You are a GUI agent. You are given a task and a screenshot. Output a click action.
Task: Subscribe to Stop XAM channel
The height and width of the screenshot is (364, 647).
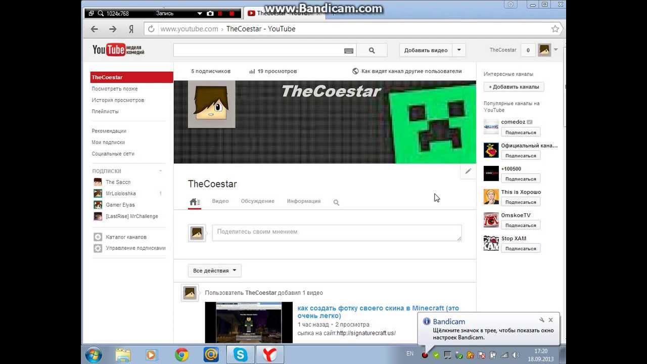coord(521,249)
